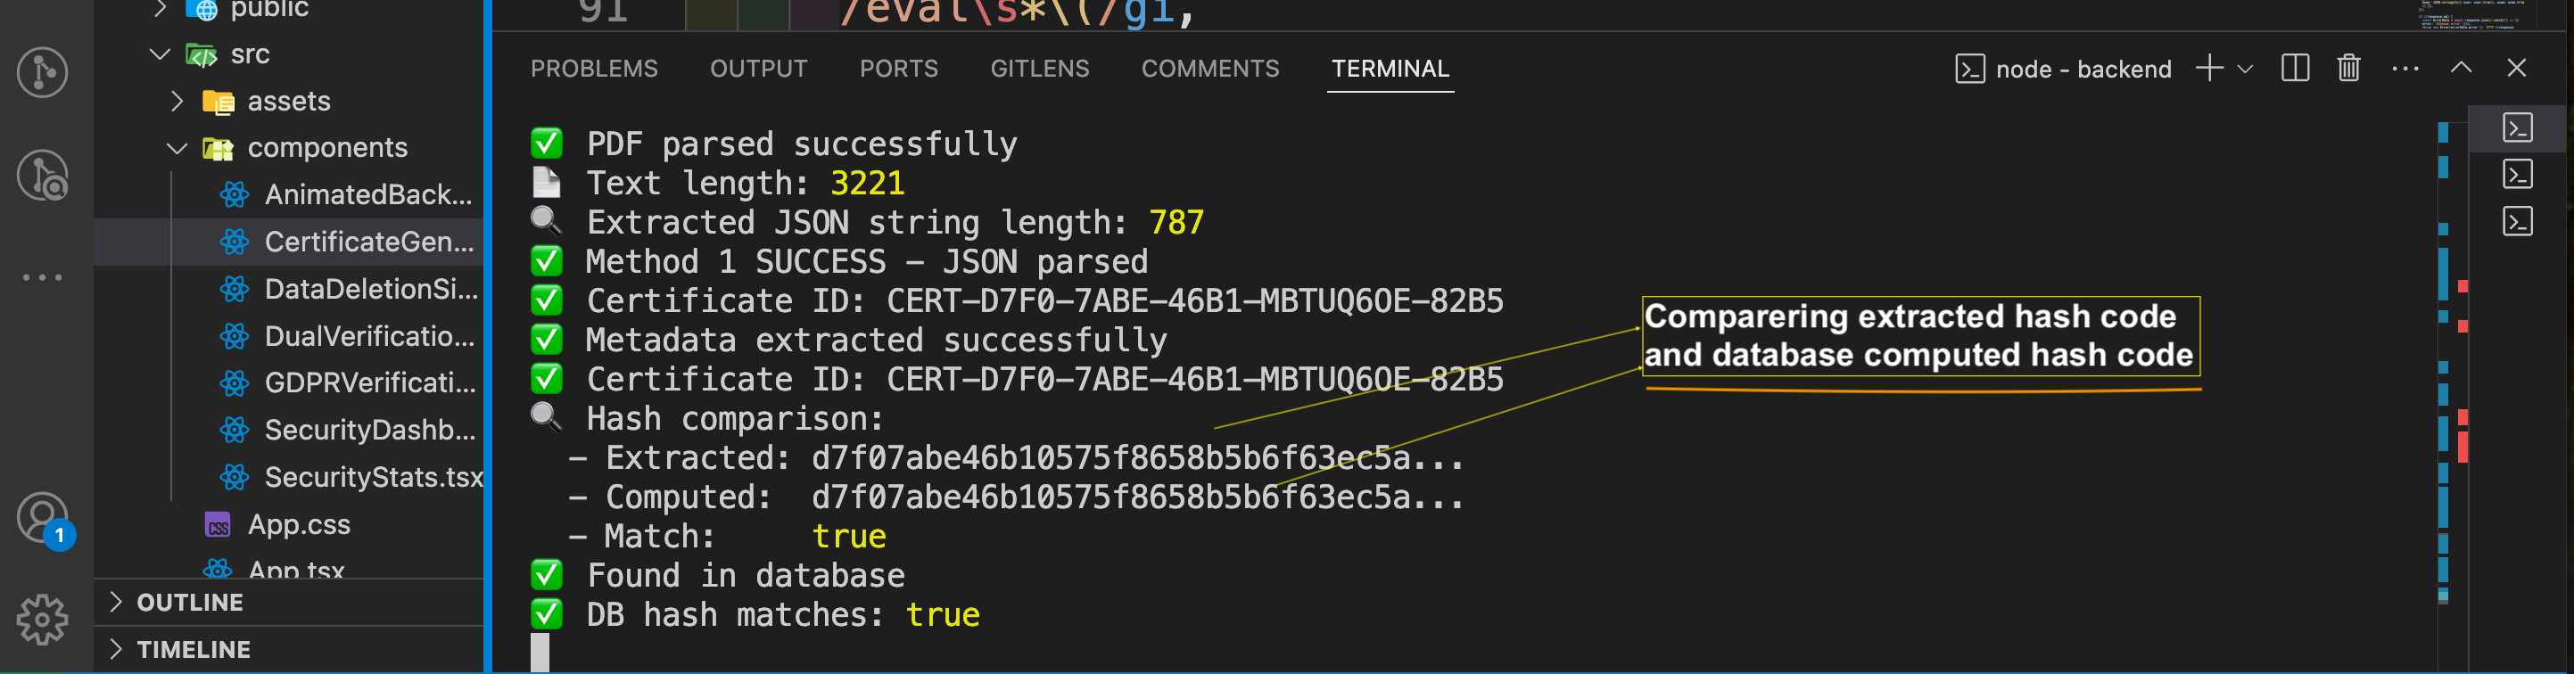Image resolution: width=2574 pixels, height=674 pixels.
Task: Create a new terminal with plus
Action: (2209, 68)
